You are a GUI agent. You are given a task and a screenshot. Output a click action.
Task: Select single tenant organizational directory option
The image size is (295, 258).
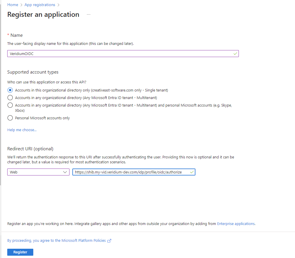click(x=10, y=90)
